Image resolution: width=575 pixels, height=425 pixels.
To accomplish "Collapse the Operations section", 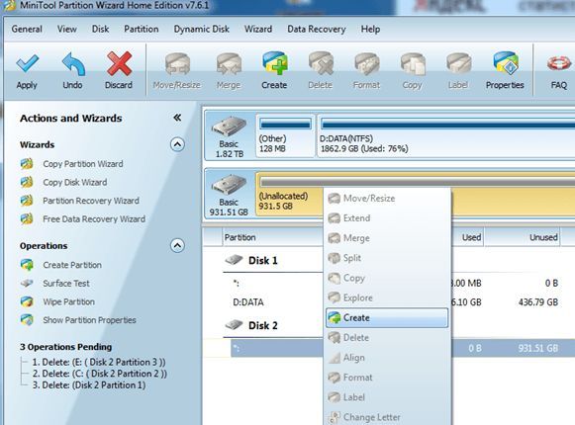I will (x=177, y=245).
